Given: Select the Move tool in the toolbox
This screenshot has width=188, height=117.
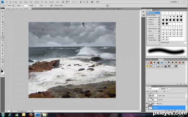Looking at the screenshot, I should click(3, 12).
